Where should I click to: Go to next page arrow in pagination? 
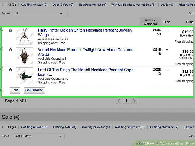[x=134, y=101]
